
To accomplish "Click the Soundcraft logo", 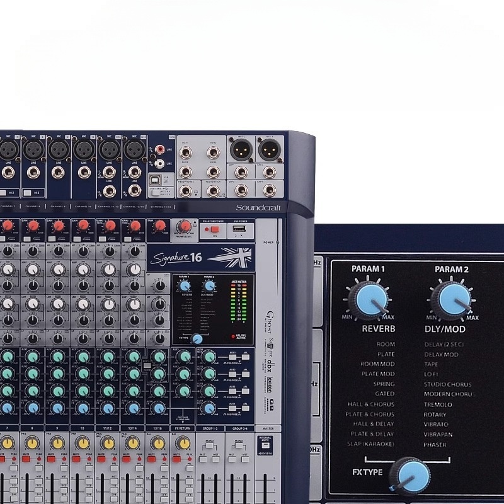I will (x=258, y=208).
